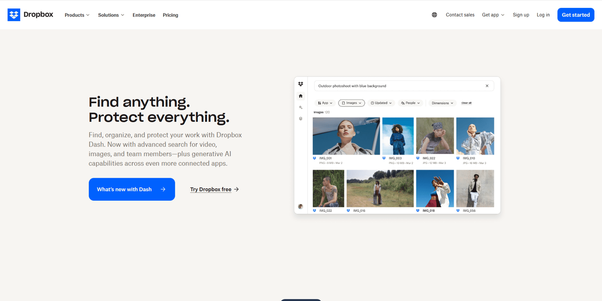Click the Log in link
602x301 pixels.
point(543,15)
